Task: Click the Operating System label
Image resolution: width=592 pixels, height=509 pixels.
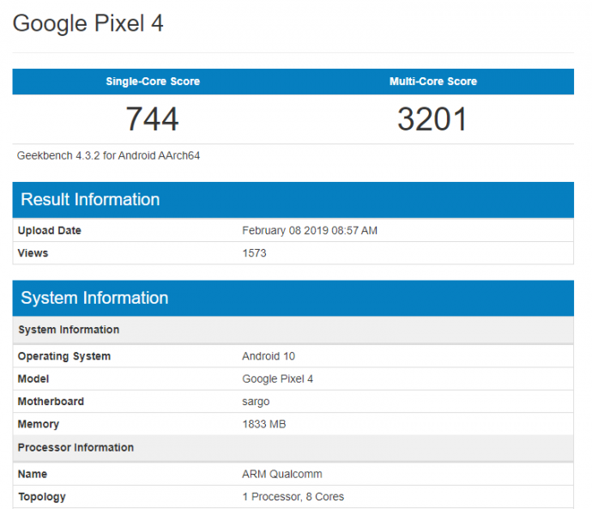Action: click(x=64, y=356)
